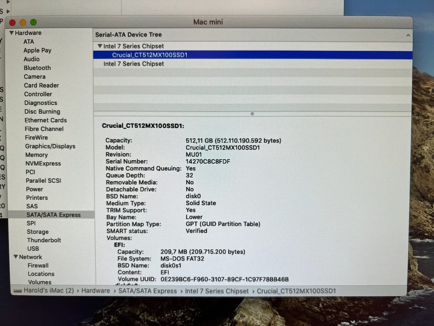Show Printers information

click(37, 198)
